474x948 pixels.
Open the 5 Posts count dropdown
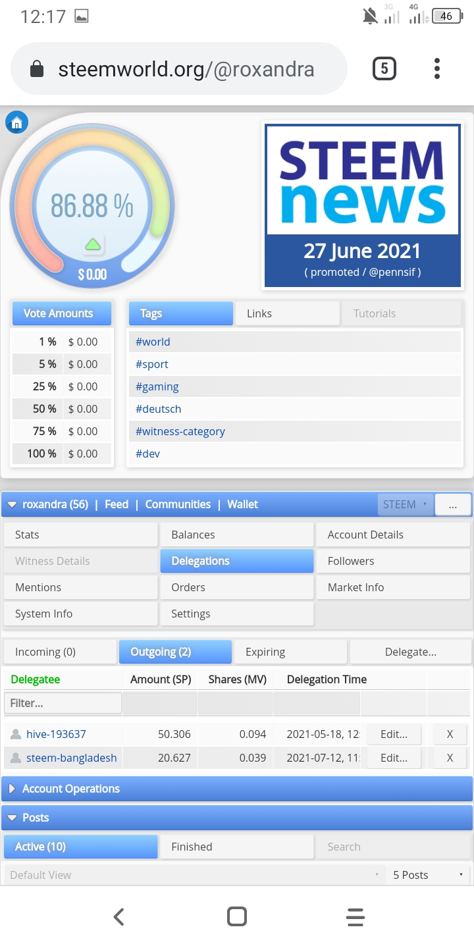pos(427,875)
